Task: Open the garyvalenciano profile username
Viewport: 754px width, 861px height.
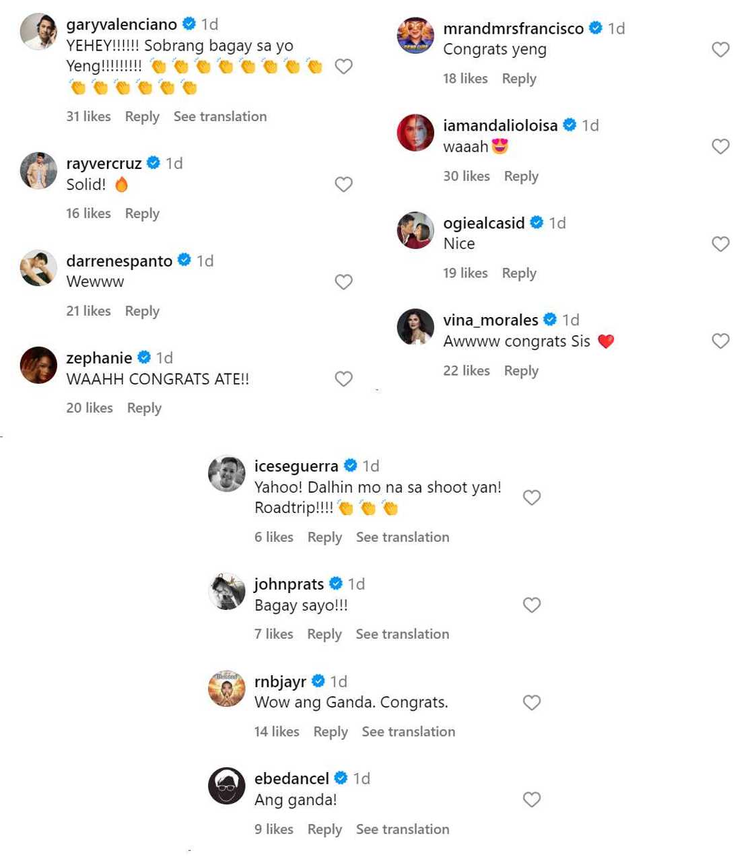Action: pos(122,24)
